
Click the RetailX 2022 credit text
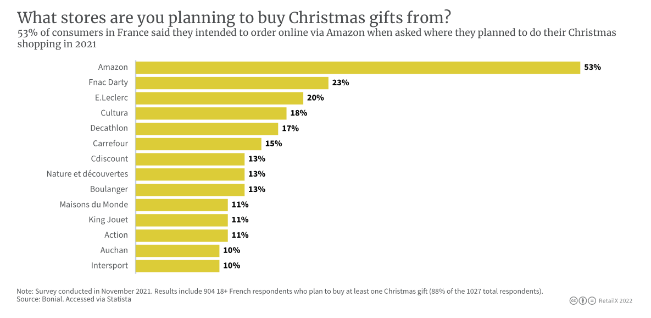tap(615, 301)
